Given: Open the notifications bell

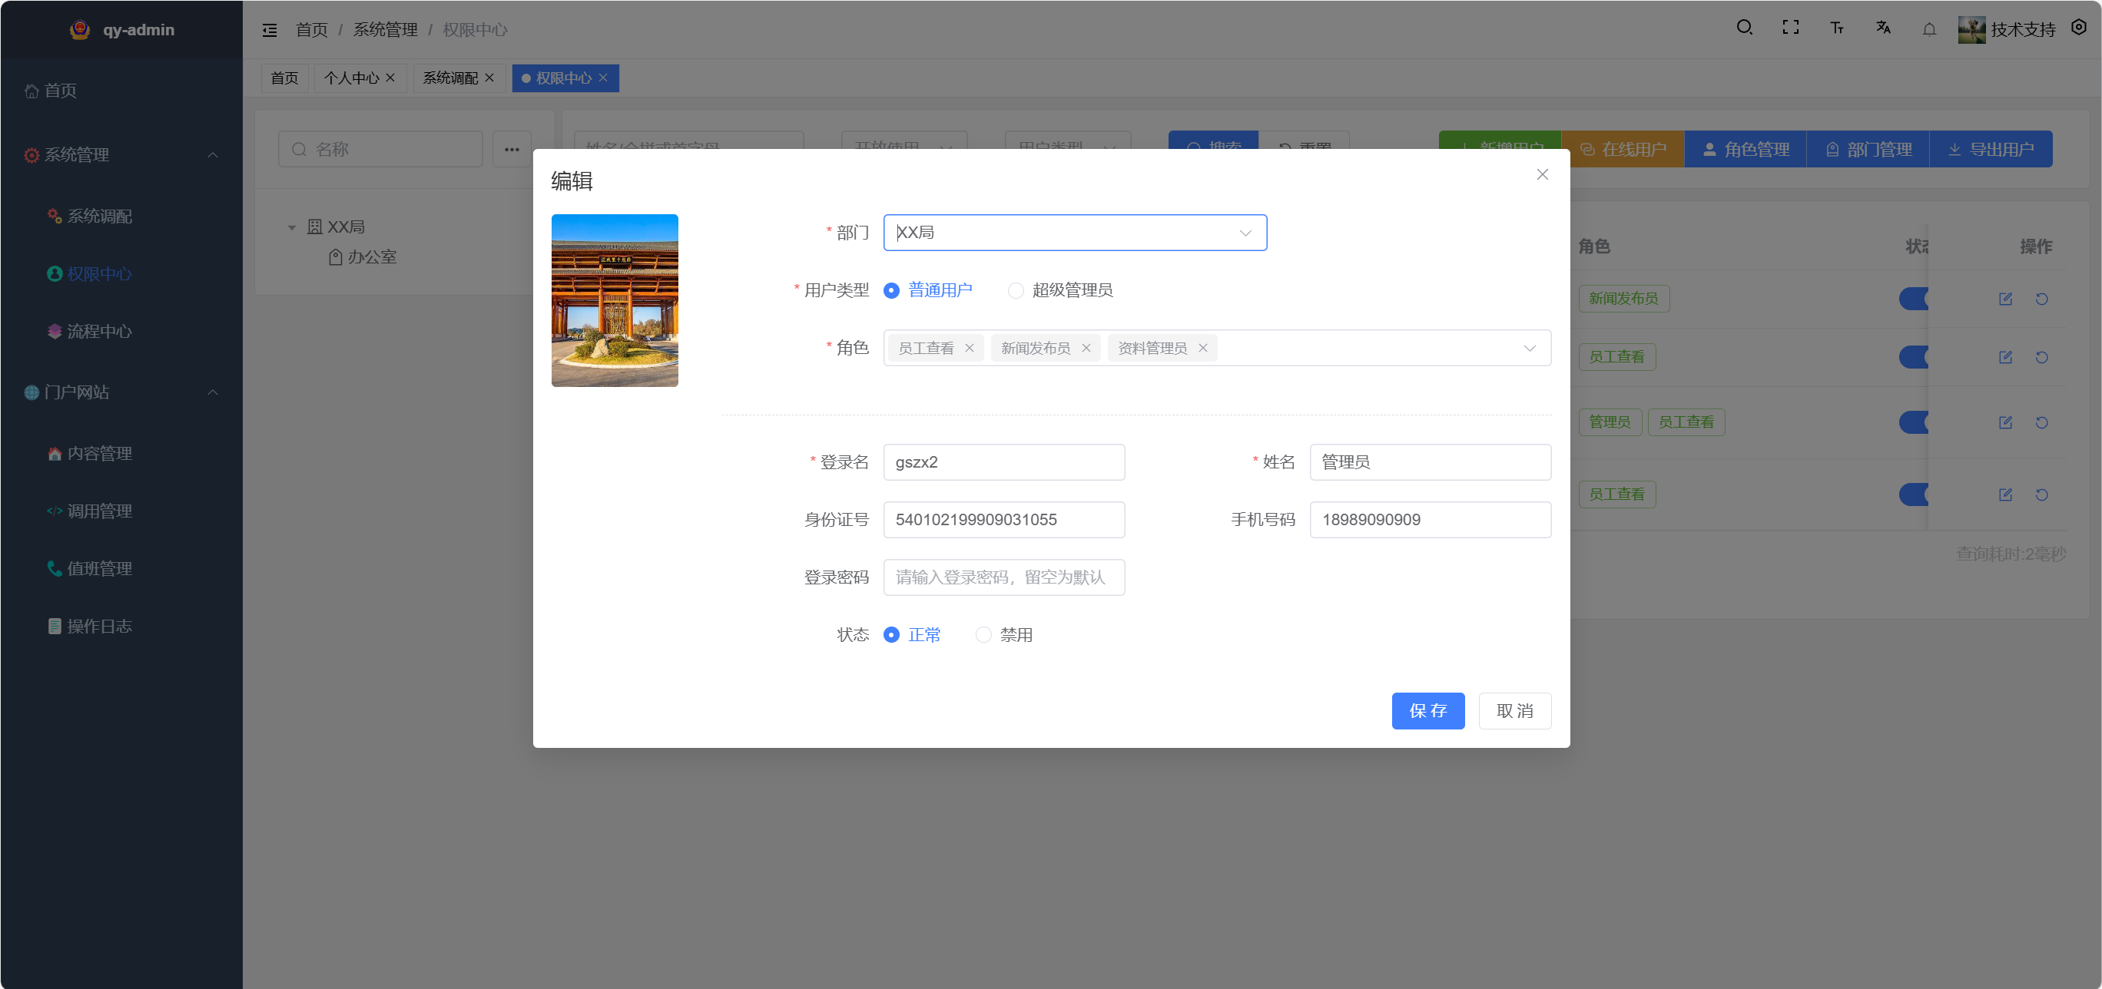Looking at the screenshot, I should pos(1929,29).
